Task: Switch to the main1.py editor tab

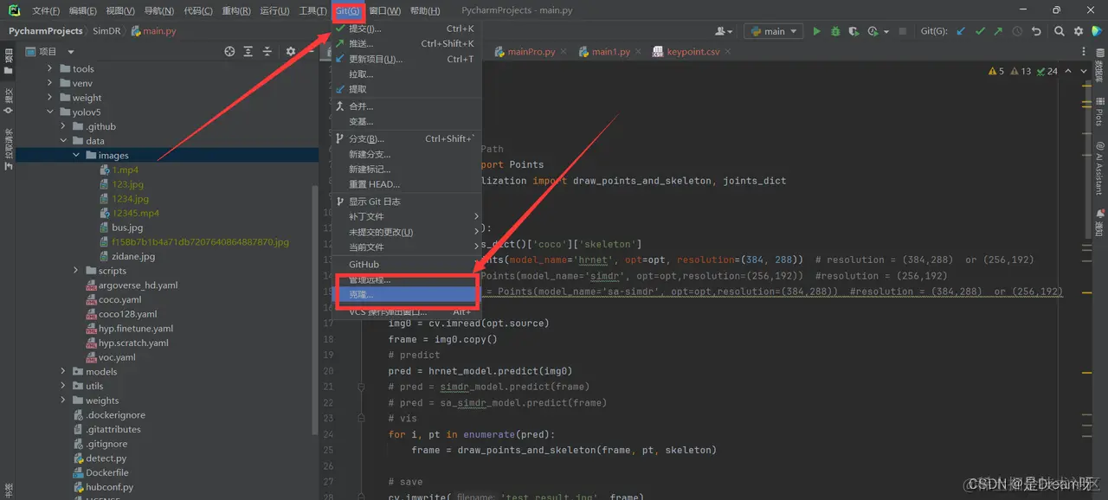Action: pyautogui.click(x=611, y=52)
